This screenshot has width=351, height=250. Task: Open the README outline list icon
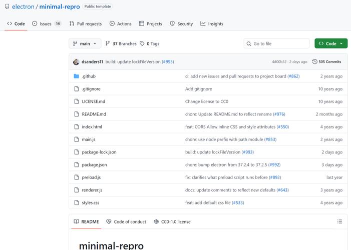339,221
